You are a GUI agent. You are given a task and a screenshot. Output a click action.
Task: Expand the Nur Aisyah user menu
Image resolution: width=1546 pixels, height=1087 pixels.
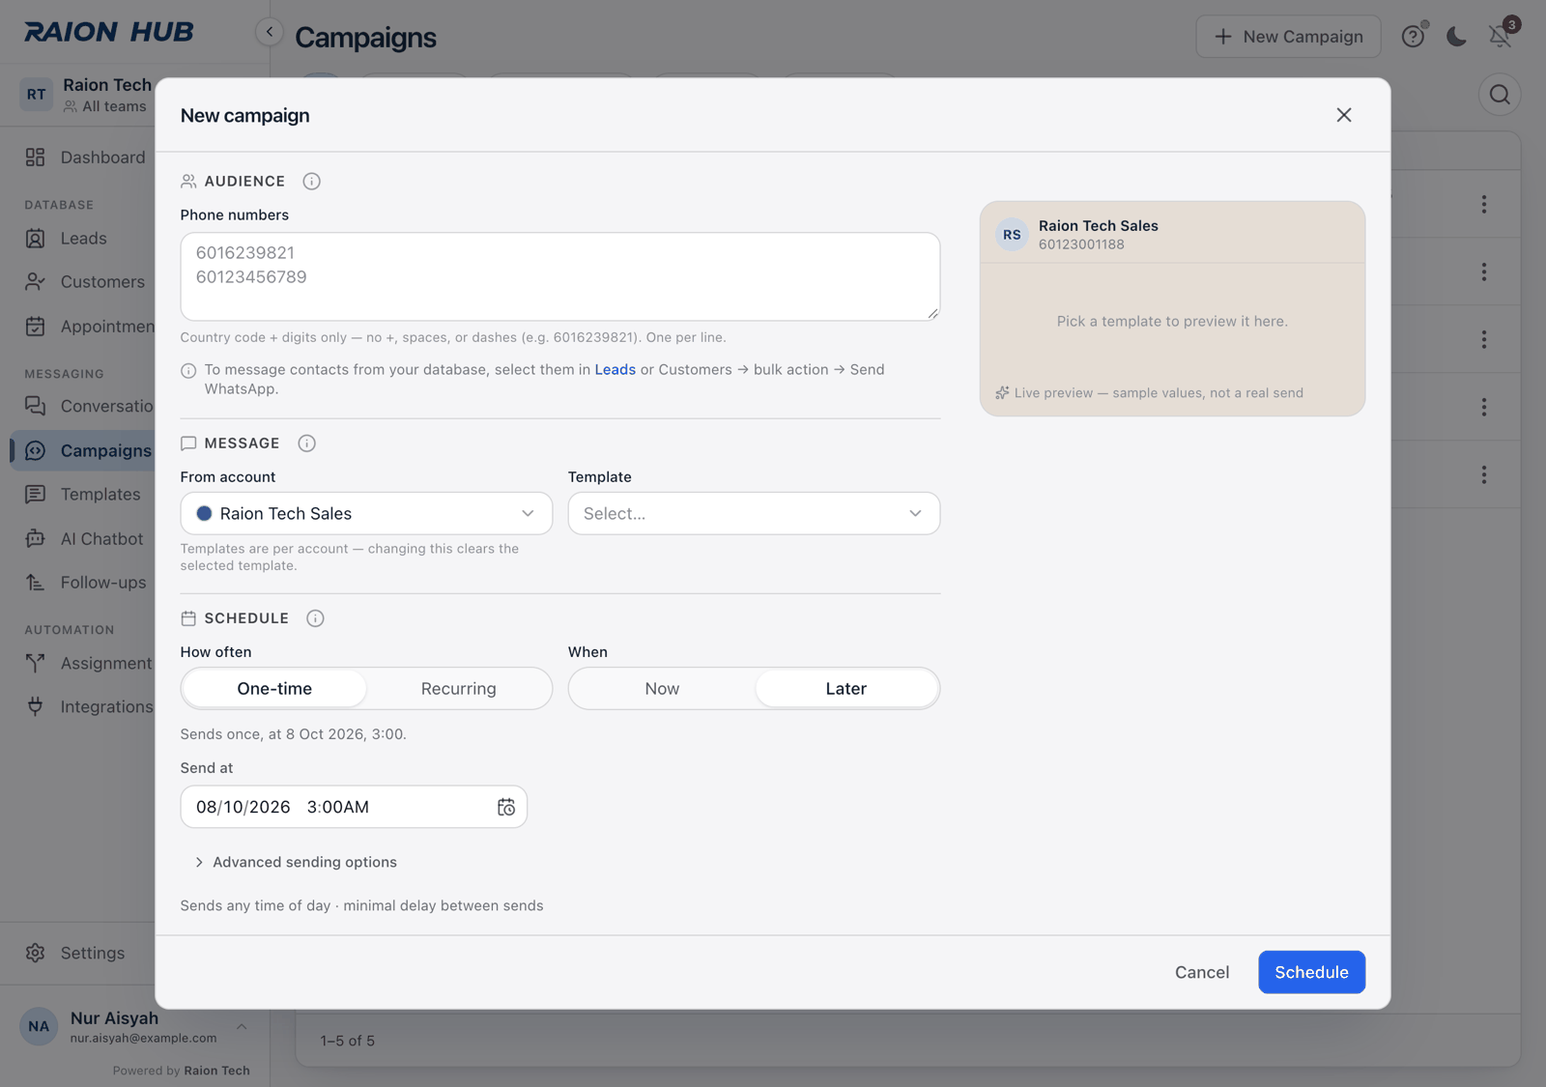tap(135, 1027)
